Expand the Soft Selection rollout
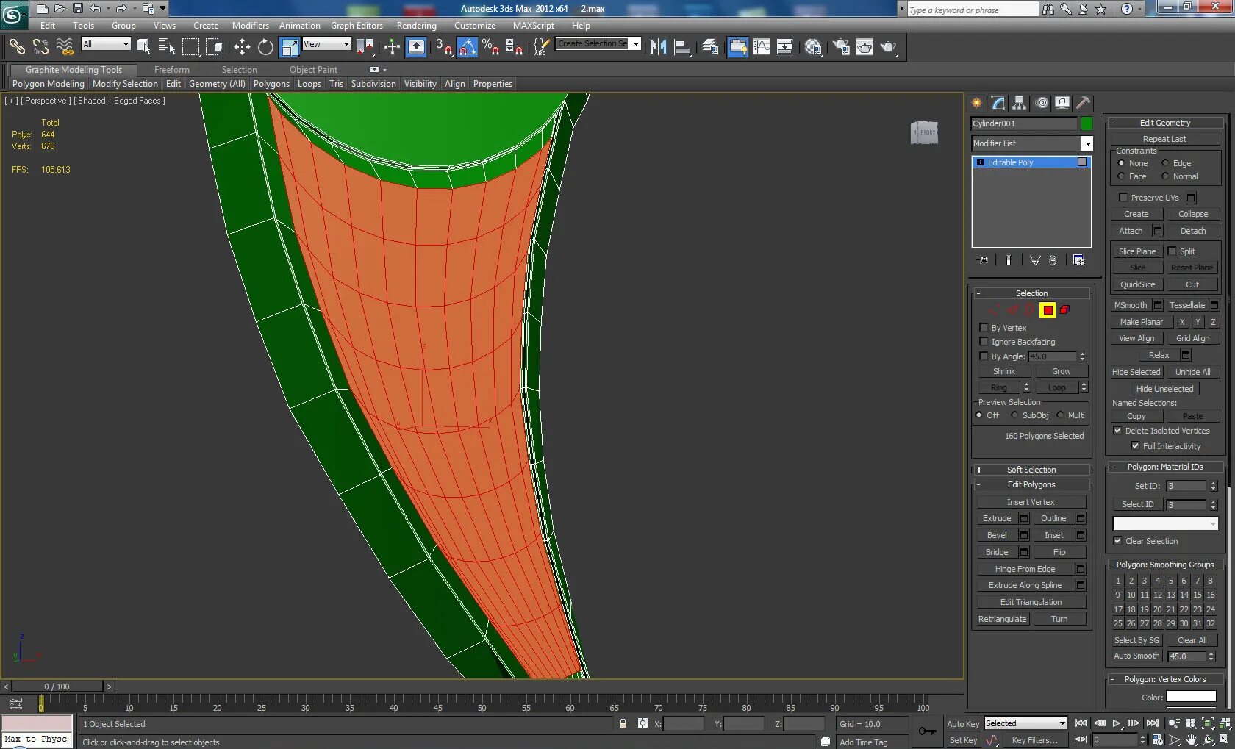 1031,470
